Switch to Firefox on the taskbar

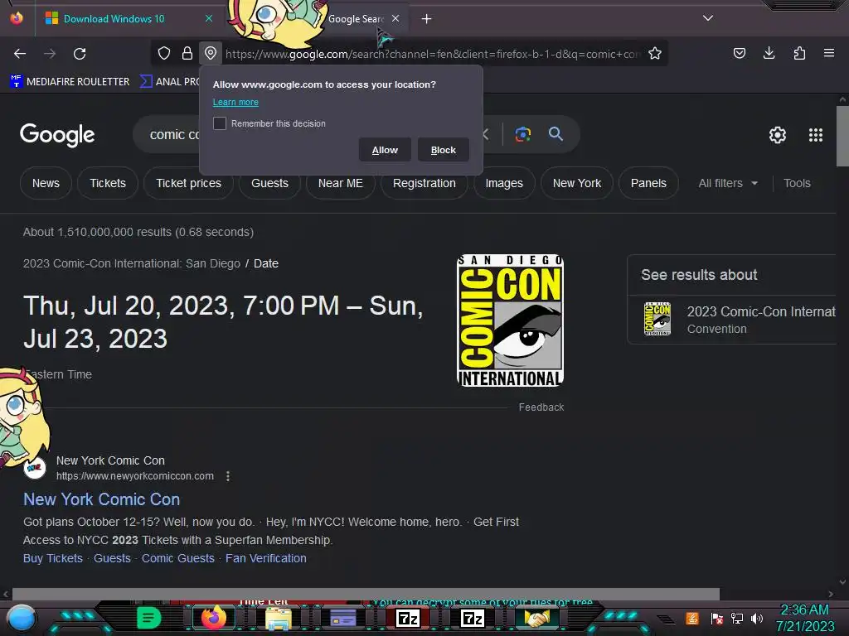[213, 618]
